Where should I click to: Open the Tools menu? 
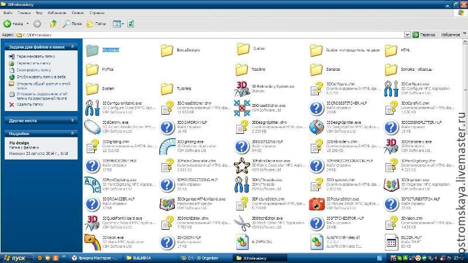coord(78,13)
